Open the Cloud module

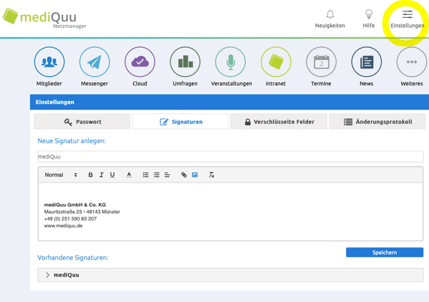point(140,62)
